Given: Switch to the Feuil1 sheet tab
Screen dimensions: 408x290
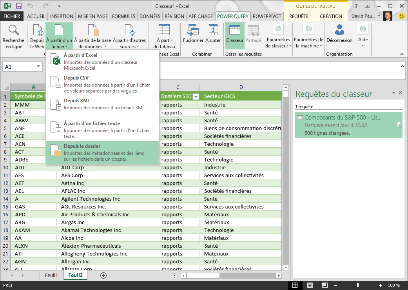Looking at the screenshot, I should point(51,275).
